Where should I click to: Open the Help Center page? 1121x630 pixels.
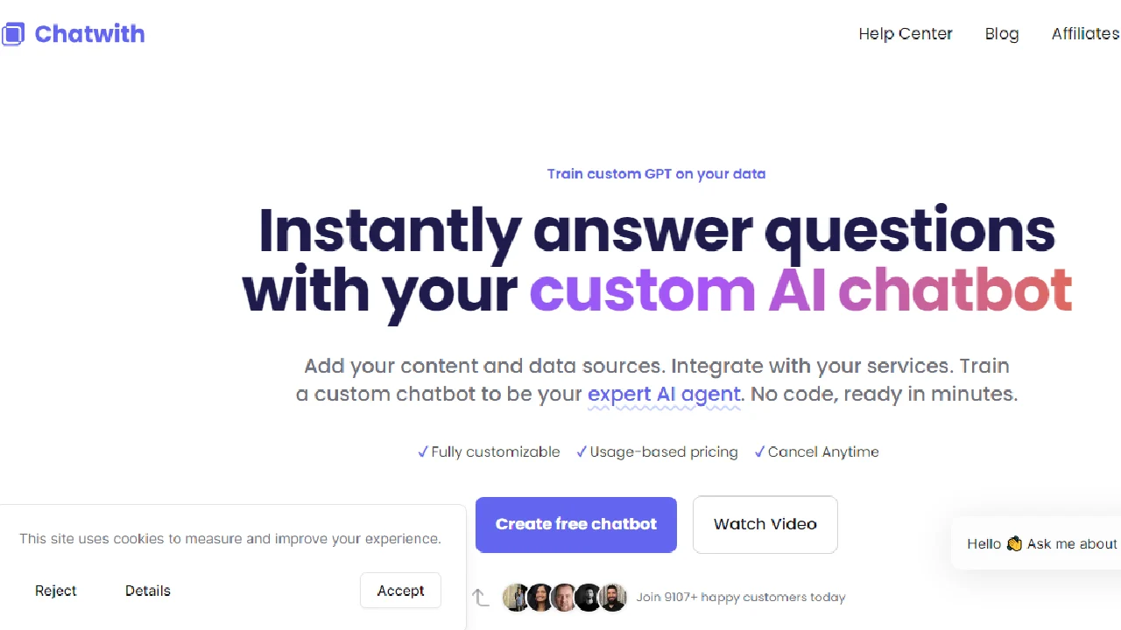point(905,34)
